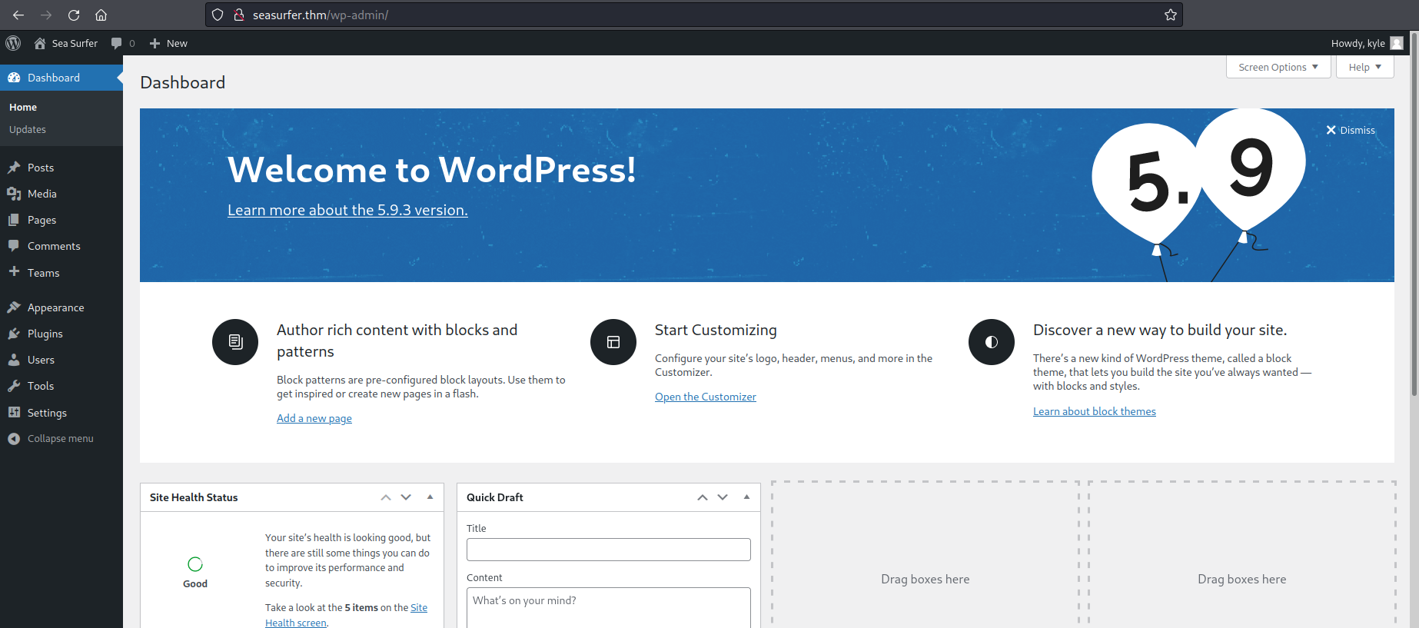
Task: Click the Start Customizing layout icon
Action: (613, 342)
